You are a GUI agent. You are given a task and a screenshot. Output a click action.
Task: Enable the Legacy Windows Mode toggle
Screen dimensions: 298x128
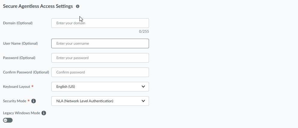coord(8,120)
